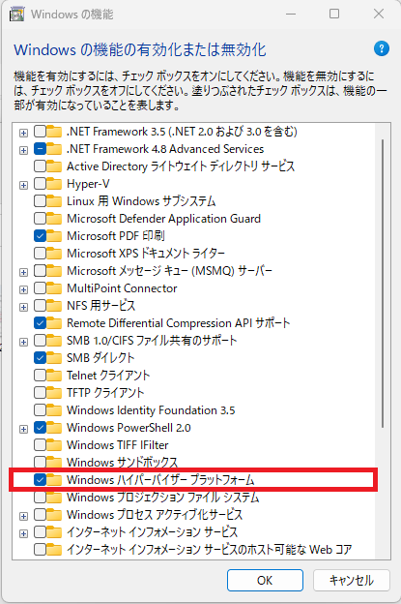This screenshot has width=401, height=604.
Task: Click folder icon beside NFS 用サービス
Action: tap(54, 306)
